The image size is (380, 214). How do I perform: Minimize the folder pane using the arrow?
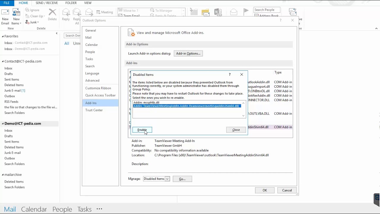pyautogui.click(x=57, y=33)
